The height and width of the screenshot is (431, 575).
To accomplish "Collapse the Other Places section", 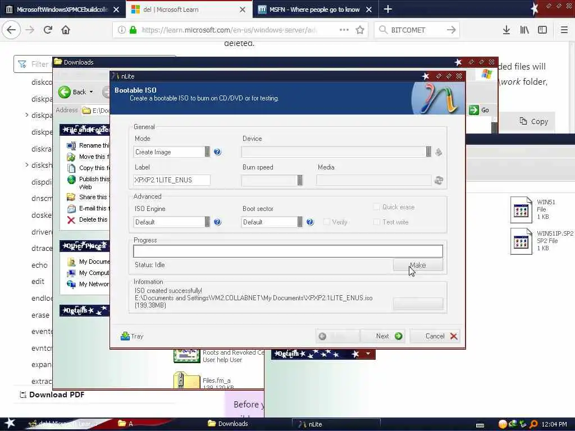I will [84, 246].
